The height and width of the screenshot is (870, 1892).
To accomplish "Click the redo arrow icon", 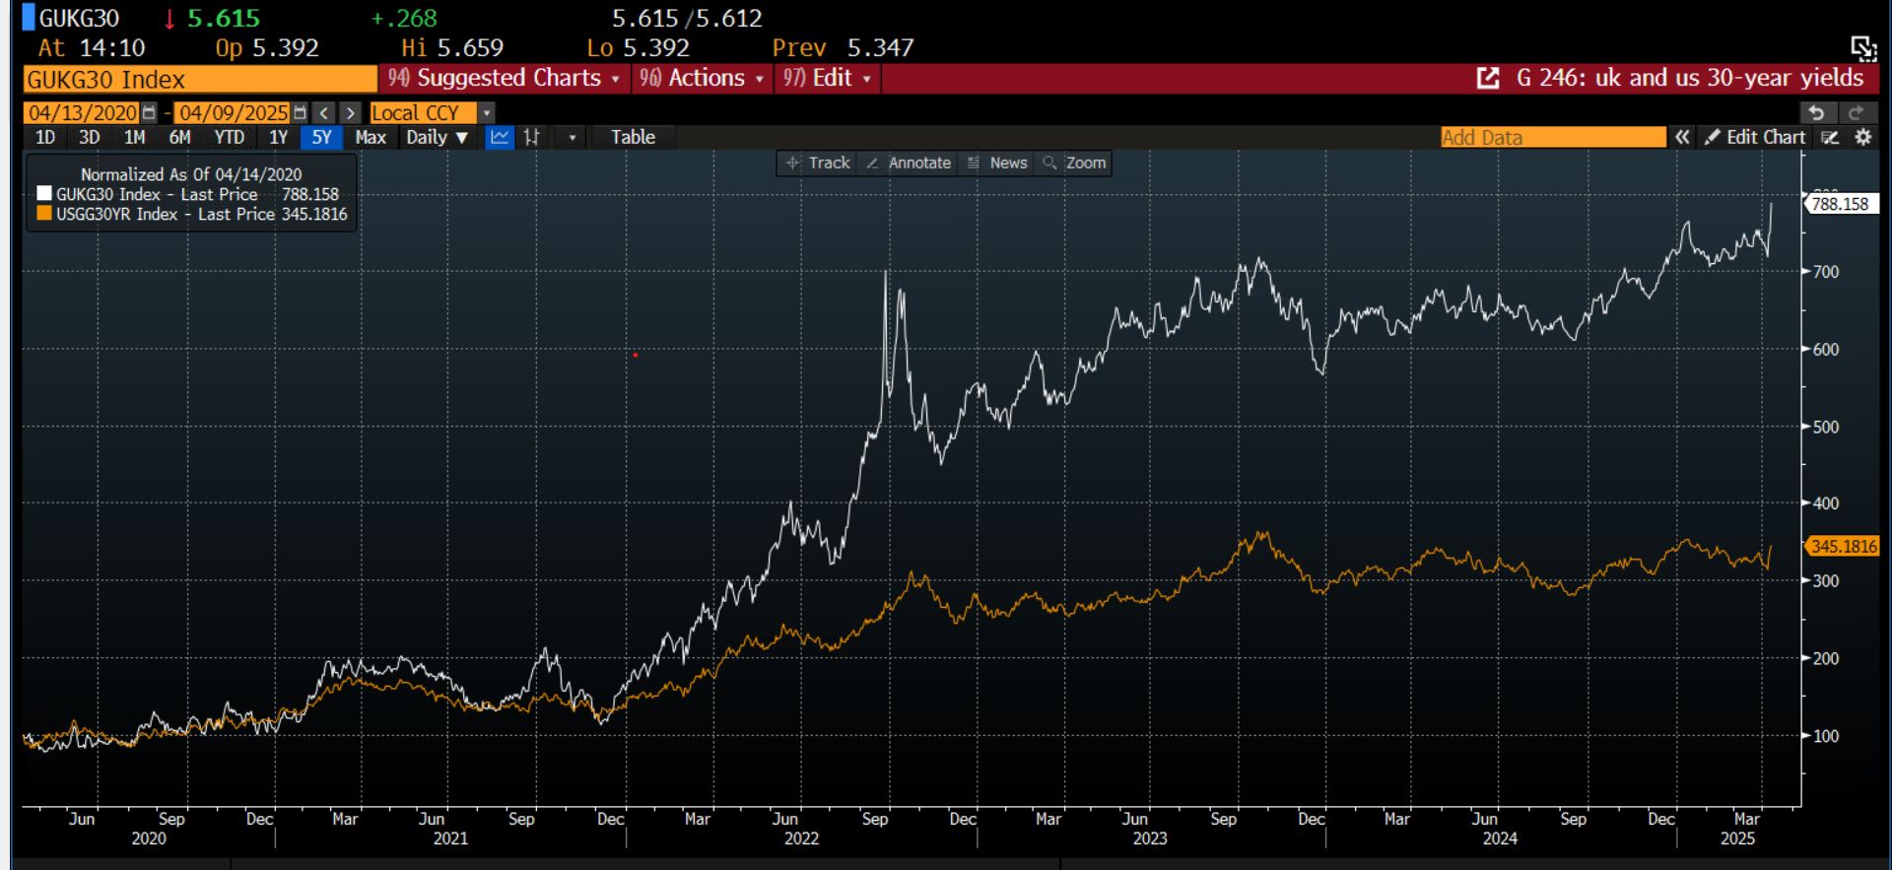I will [x=1856, y=112].
